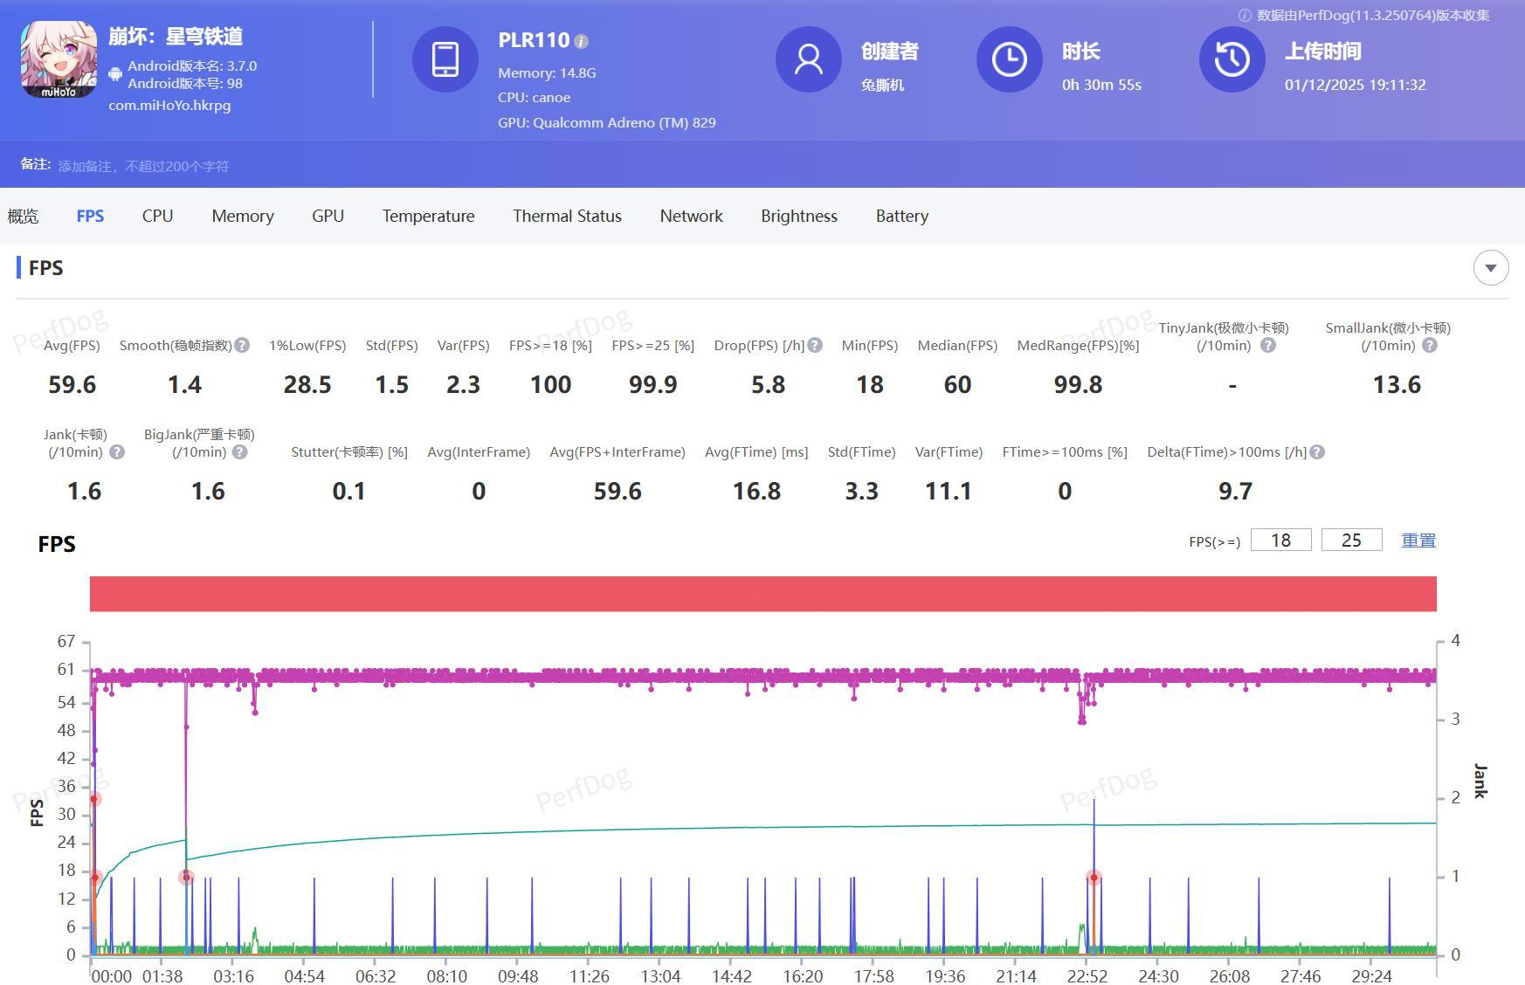Screen dimensions: 1525x985
Task: Switch to the CPU tab
Action: (157, 216)
